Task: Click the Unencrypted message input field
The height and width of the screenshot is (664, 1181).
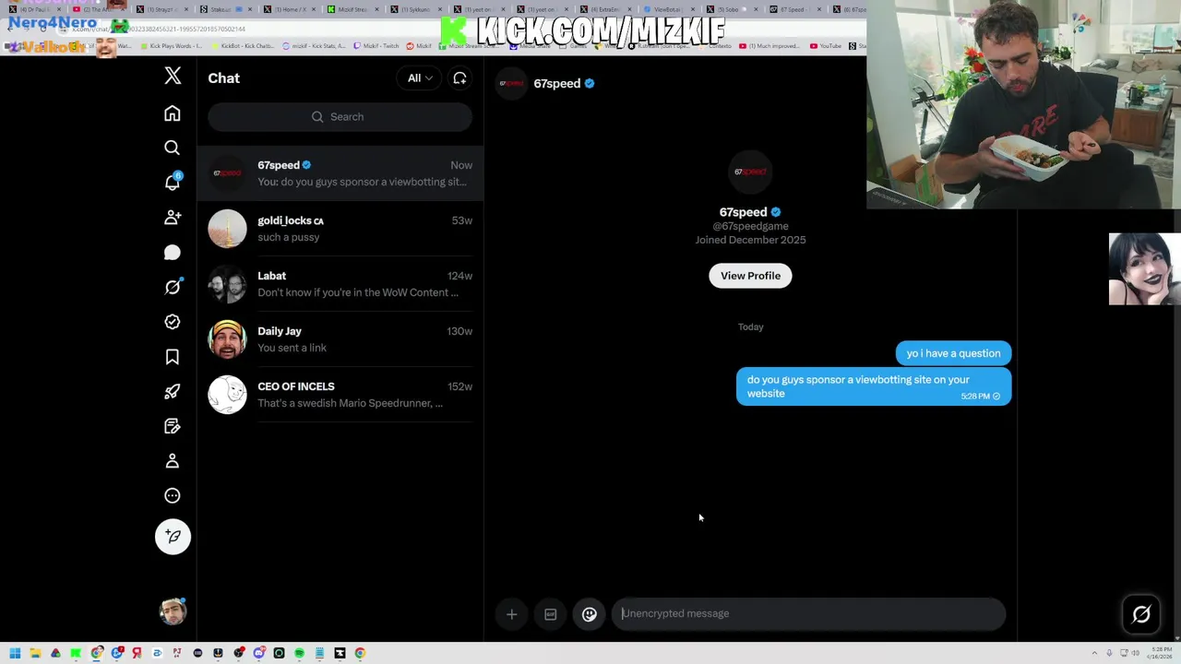Action: pos(808,614)
